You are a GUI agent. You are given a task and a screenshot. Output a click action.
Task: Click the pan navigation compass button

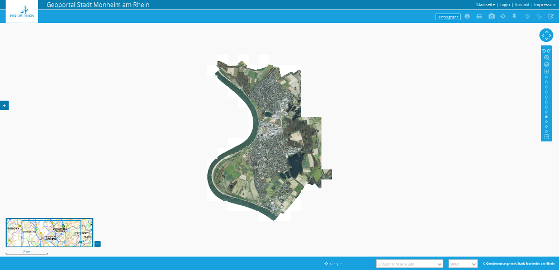[x=546, y=35]
